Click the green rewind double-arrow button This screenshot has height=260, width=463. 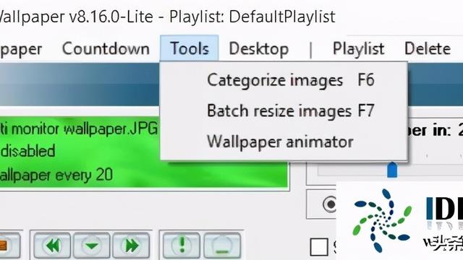pyautogui.click(x=52, y=246)
